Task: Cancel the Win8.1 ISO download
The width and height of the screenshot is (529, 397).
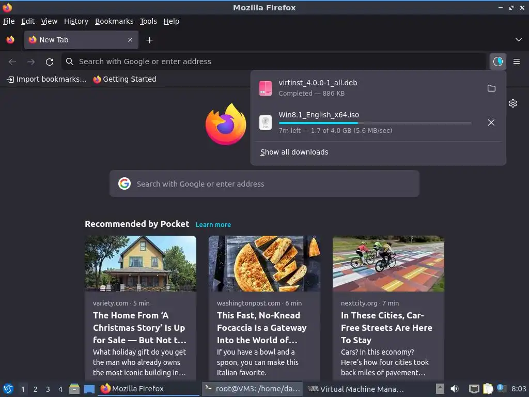Action: pyautogui.click(x=491, y=122)
